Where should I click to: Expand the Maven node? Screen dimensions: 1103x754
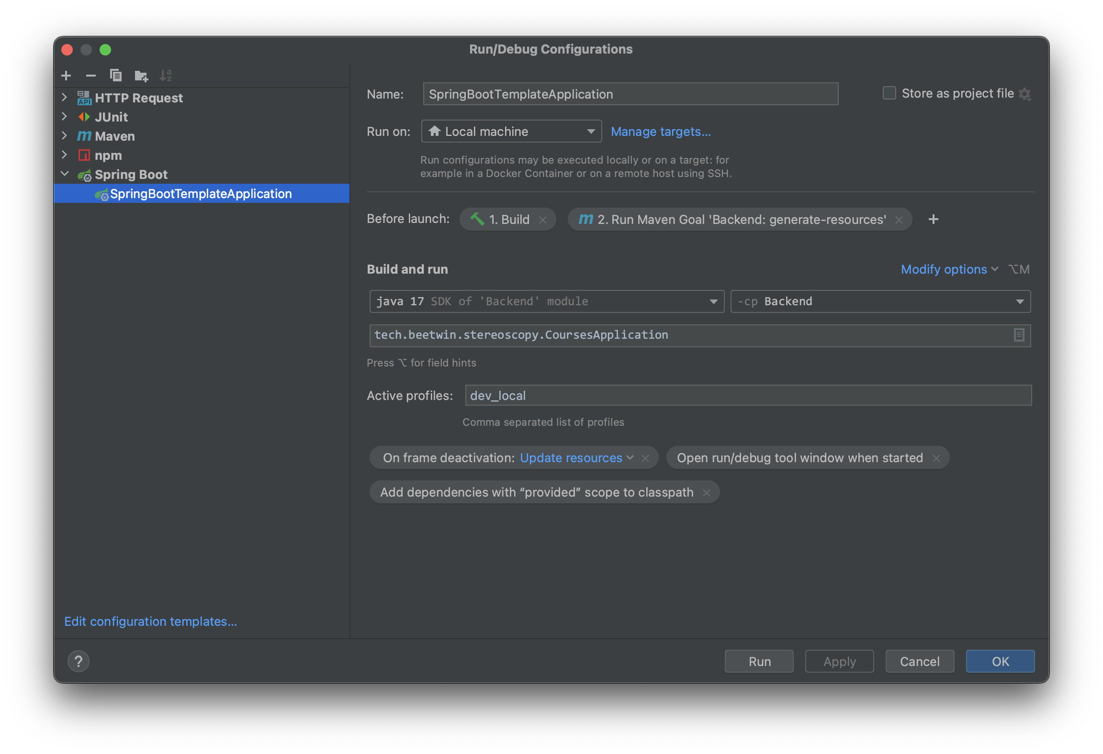coord(65,136)
